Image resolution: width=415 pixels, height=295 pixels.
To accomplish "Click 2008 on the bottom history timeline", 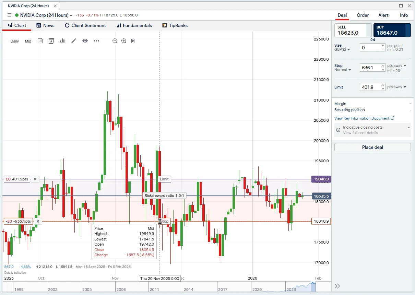I will 121,290.
